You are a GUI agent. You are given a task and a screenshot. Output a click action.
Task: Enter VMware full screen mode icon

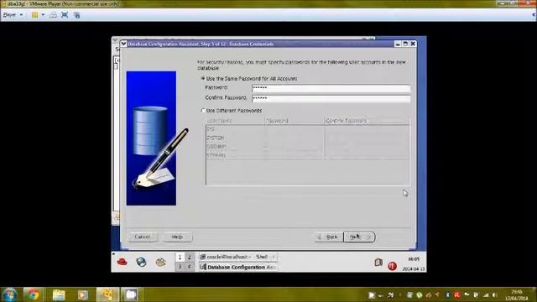[65, 15]
